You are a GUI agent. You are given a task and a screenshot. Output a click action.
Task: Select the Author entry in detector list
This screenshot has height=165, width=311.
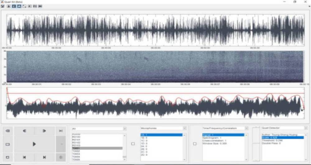click(x=283, y=135)
